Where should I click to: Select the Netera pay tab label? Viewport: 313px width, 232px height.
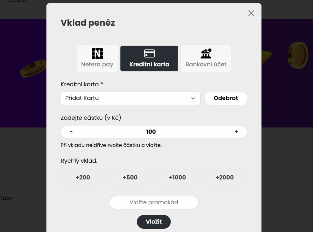point(97,64)
